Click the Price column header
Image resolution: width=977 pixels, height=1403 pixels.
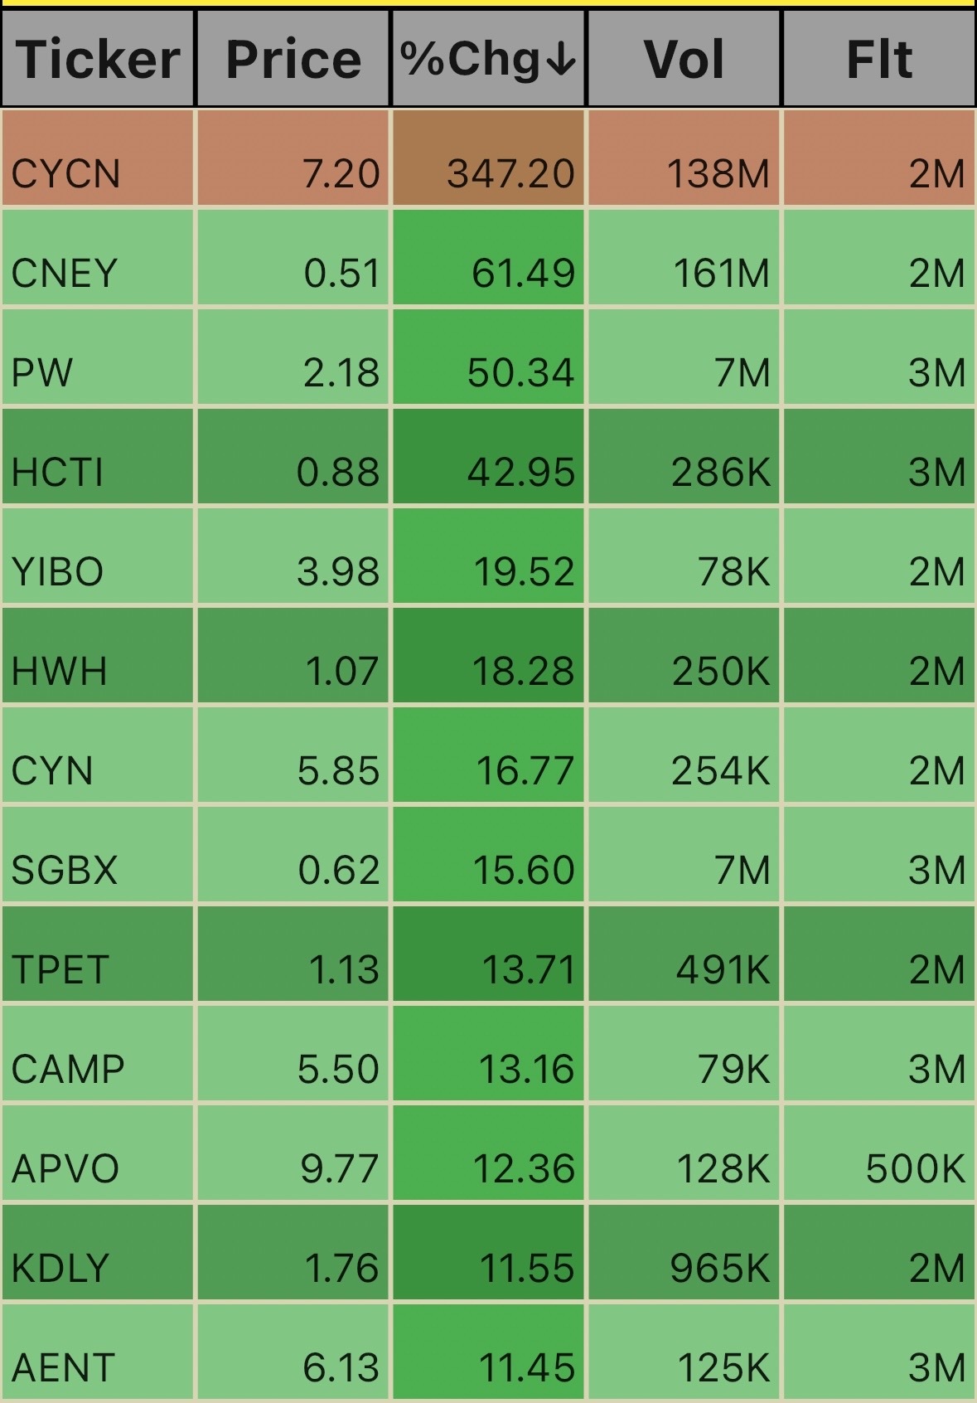[293, 59]
